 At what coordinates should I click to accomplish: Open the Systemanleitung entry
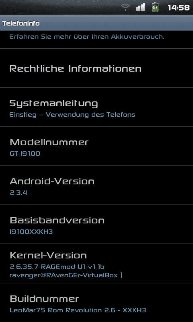(96, 107)
